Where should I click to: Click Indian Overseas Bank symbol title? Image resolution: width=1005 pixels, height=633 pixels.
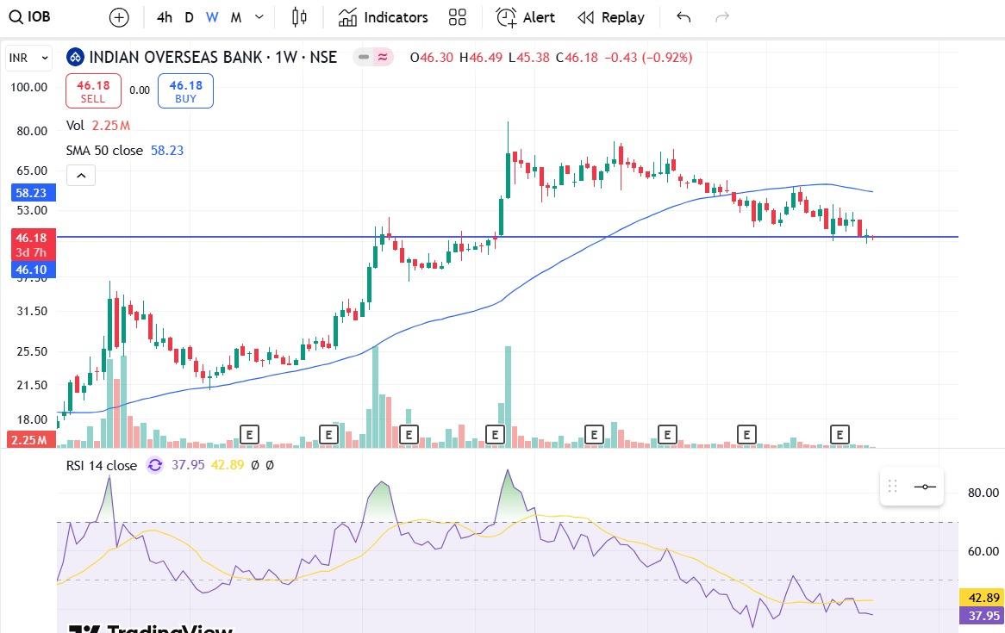[x=213, y=58]
